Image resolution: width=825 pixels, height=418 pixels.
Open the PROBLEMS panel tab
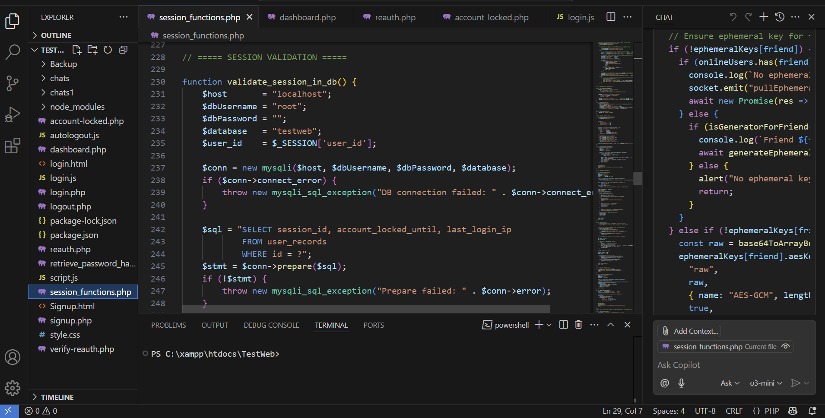[168, 325]
